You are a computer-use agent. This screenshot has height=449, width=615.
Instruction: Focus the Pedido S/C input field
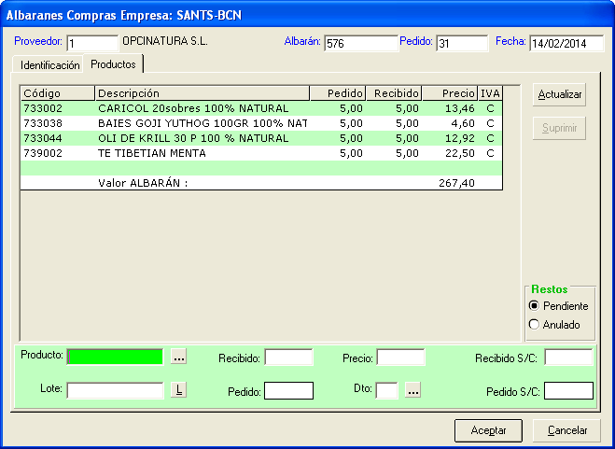pos(568,391)
